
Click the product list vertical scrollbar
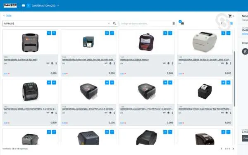(x=234, y=79)
